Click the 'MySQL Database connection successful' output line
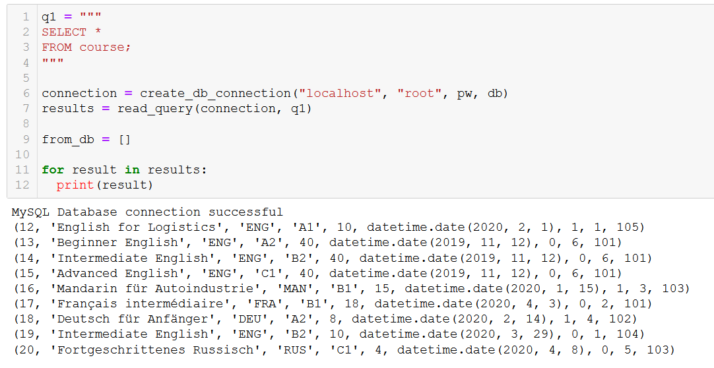The width and height of the screenshot is (714, 368). pyautogui.click(x=147, y=212)
